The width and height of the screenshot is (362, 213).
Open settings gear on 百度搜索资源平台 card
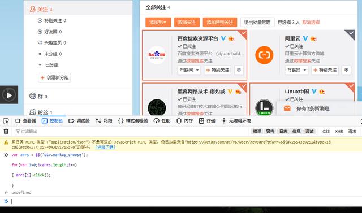click(x=239, y=70)
